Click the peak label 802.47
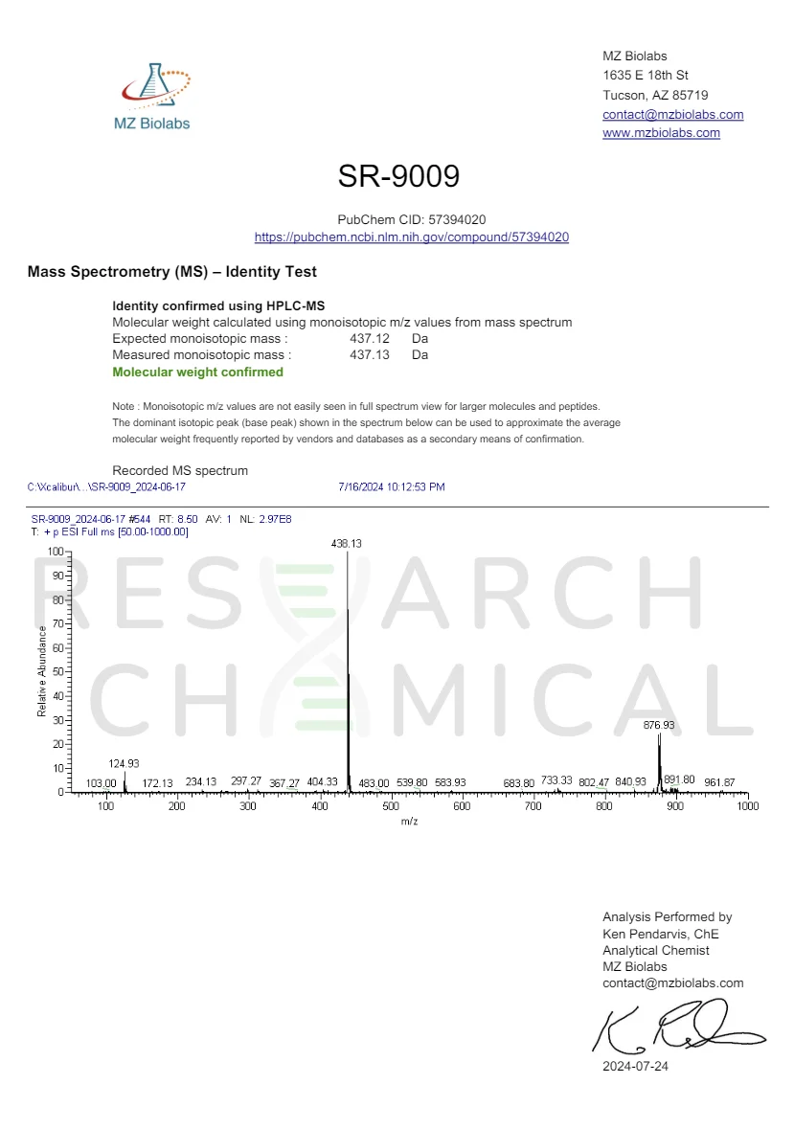The height and width of the screenshot is (1129, 794). (594, 782)
